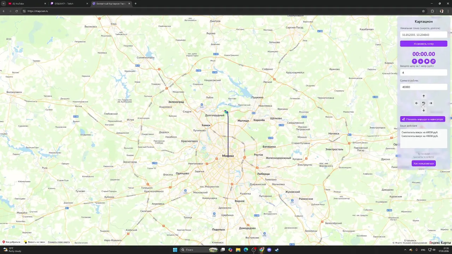Image resolution: width=452 pixels, height=254 pixels.
Task: Open taskbar clock and date
Action: pos(444,250)
